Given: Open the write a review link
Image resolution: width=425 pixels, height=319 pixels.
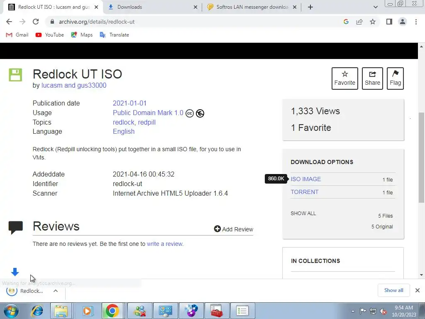Looking at the screenshot, I should 164,244.
